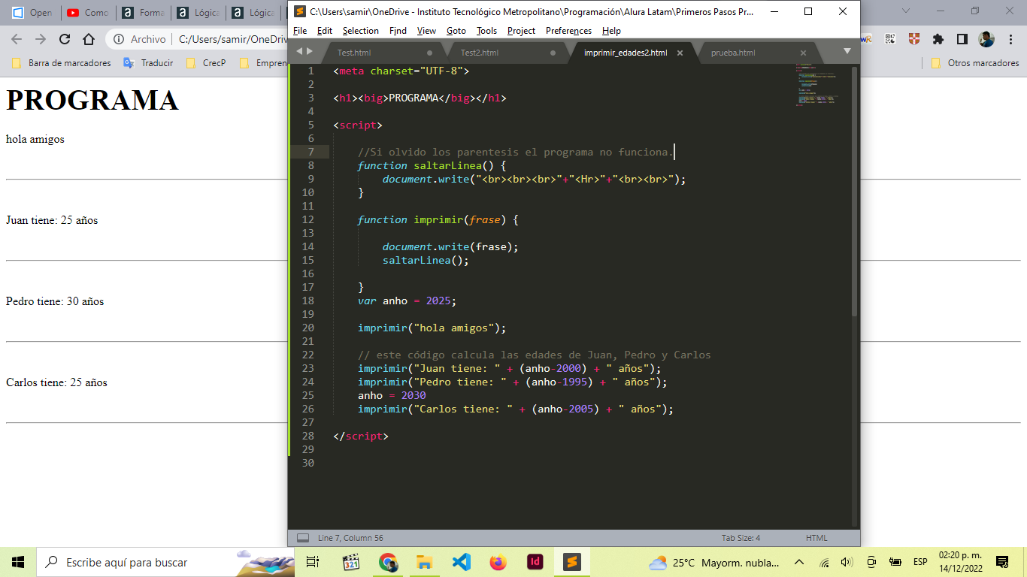Image resolution: width=1027 pixels, height=577 pixels.
Task: Open the Tools menu
Action: (x=486, y=31)
